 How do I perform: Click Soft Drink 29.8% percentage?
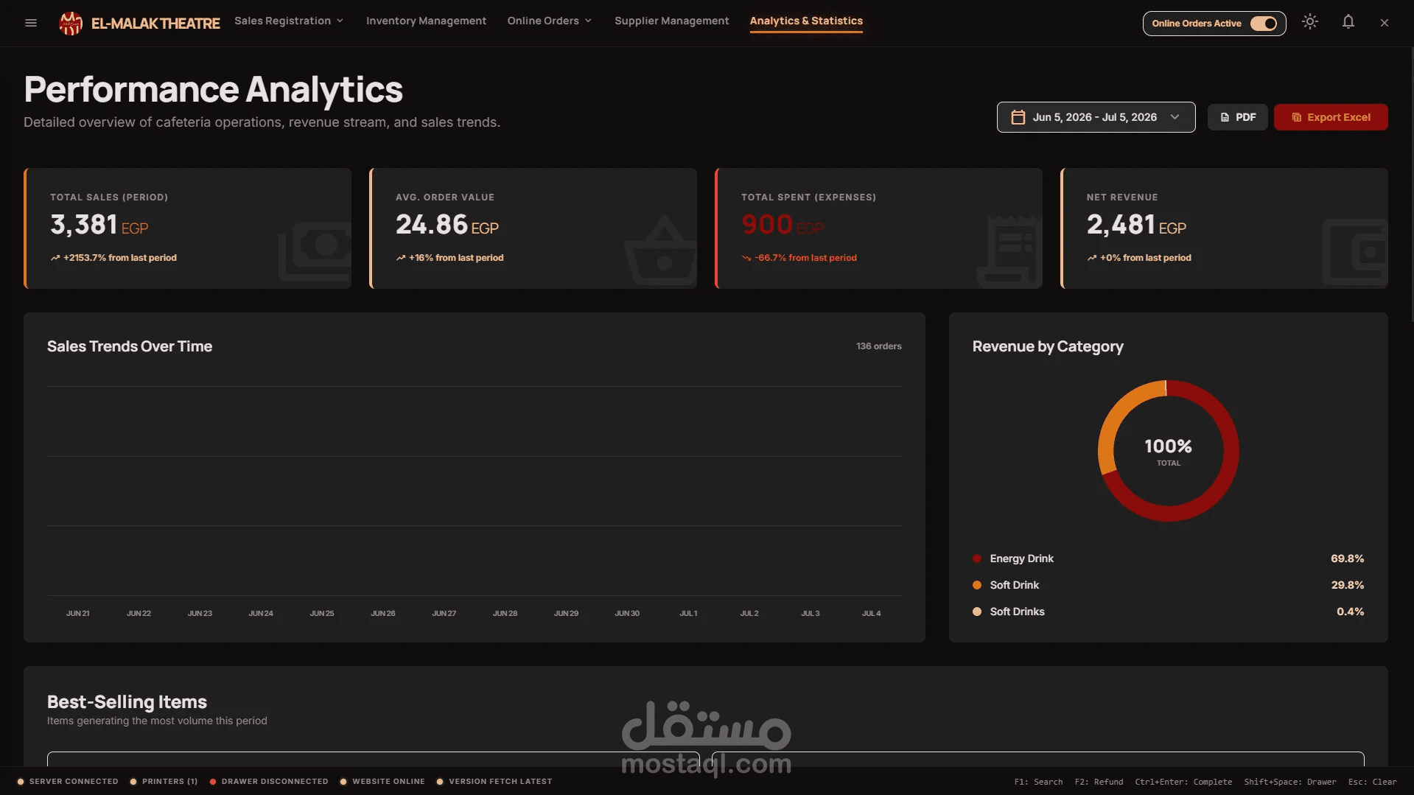tap(1347, 585)
